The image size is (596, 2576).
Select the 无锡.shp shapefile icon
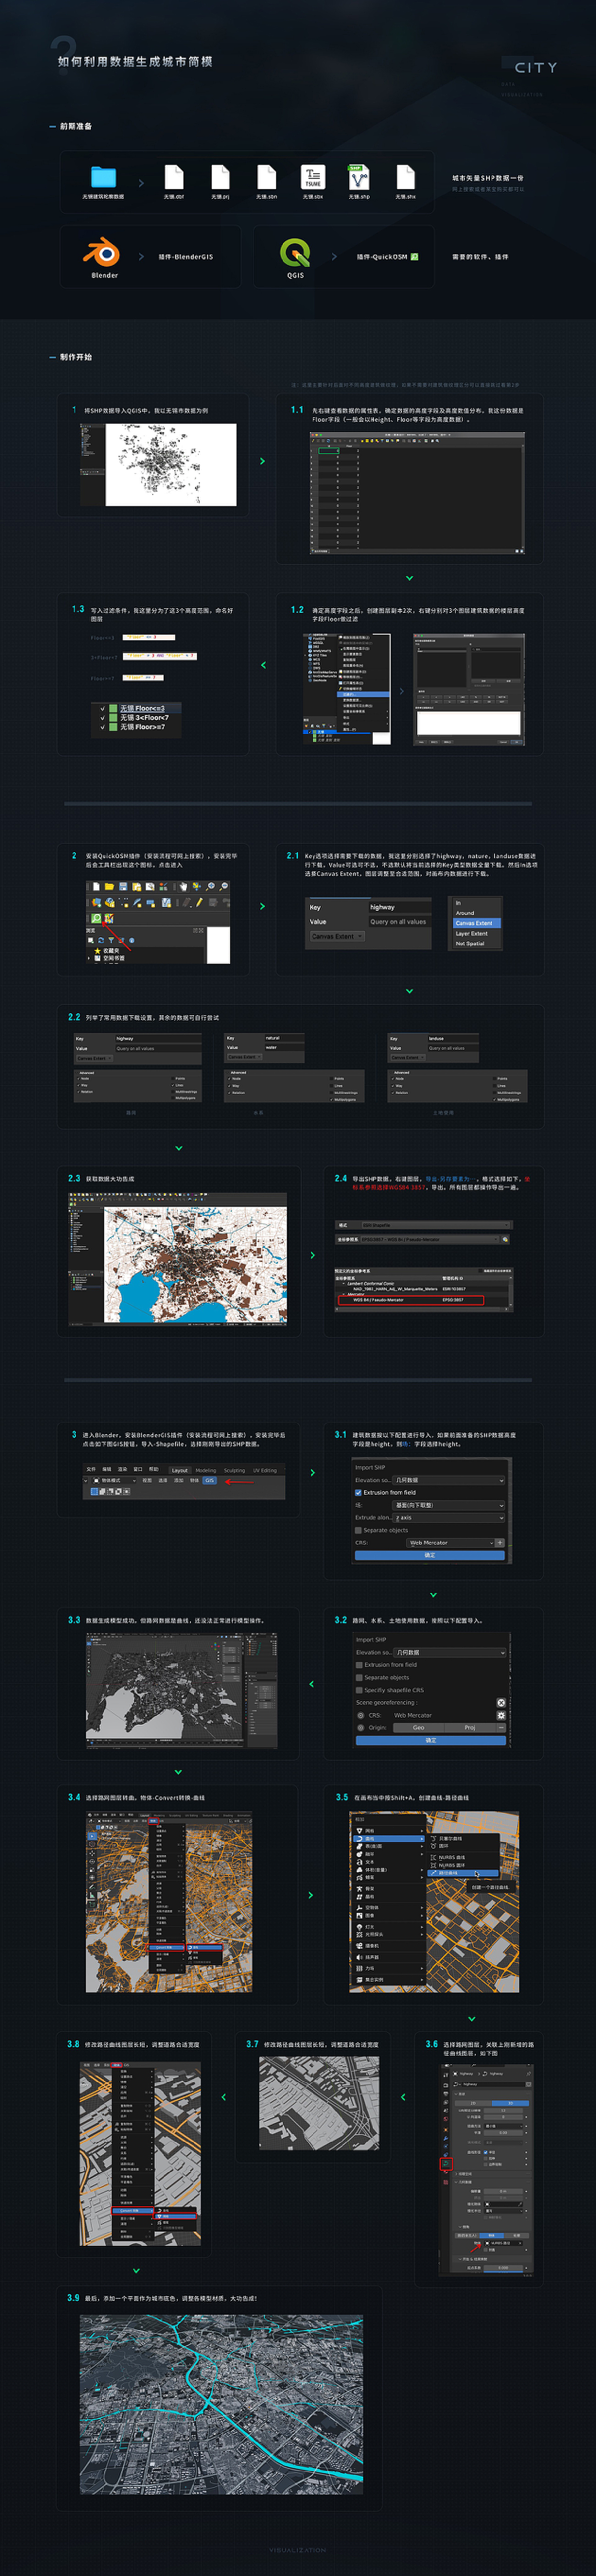coord(358,177)
